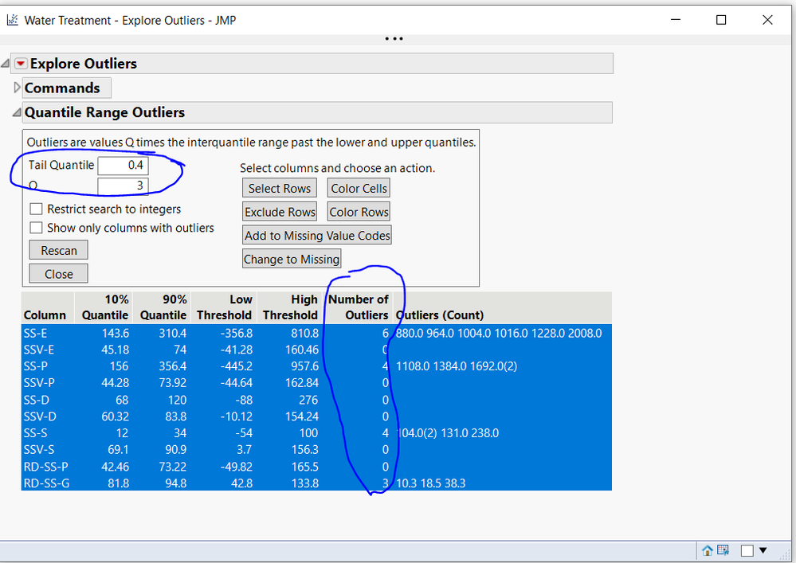Screen dimensions: 796x563
Task: Collapse the Explore Outliers outline
Action: pyautogui.click(x=6, y=64)
